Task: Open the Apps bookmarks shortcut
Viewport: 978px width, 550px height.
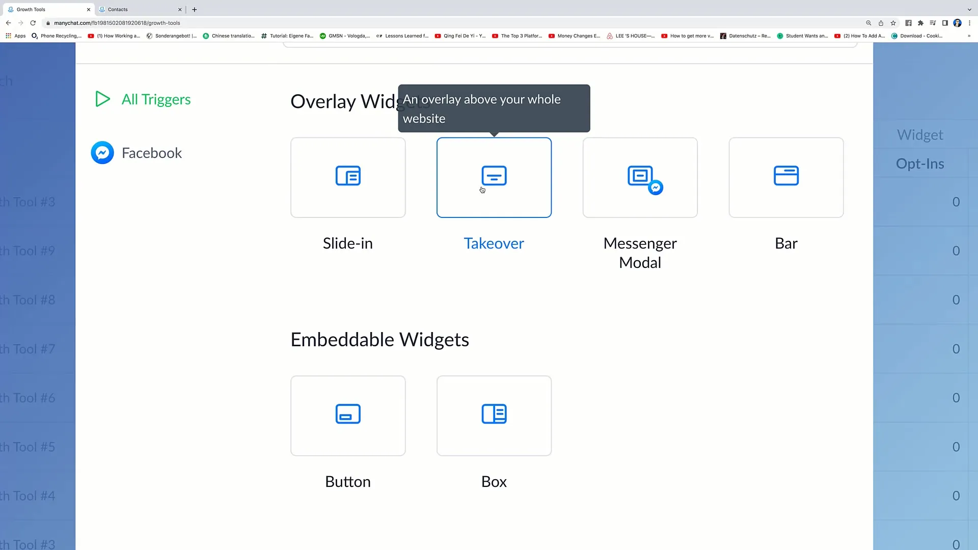Action: click(15, 36)
